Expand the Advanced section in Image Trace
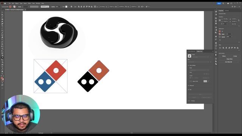The height and width of the screenshot is (136, 242). point(188,85)
